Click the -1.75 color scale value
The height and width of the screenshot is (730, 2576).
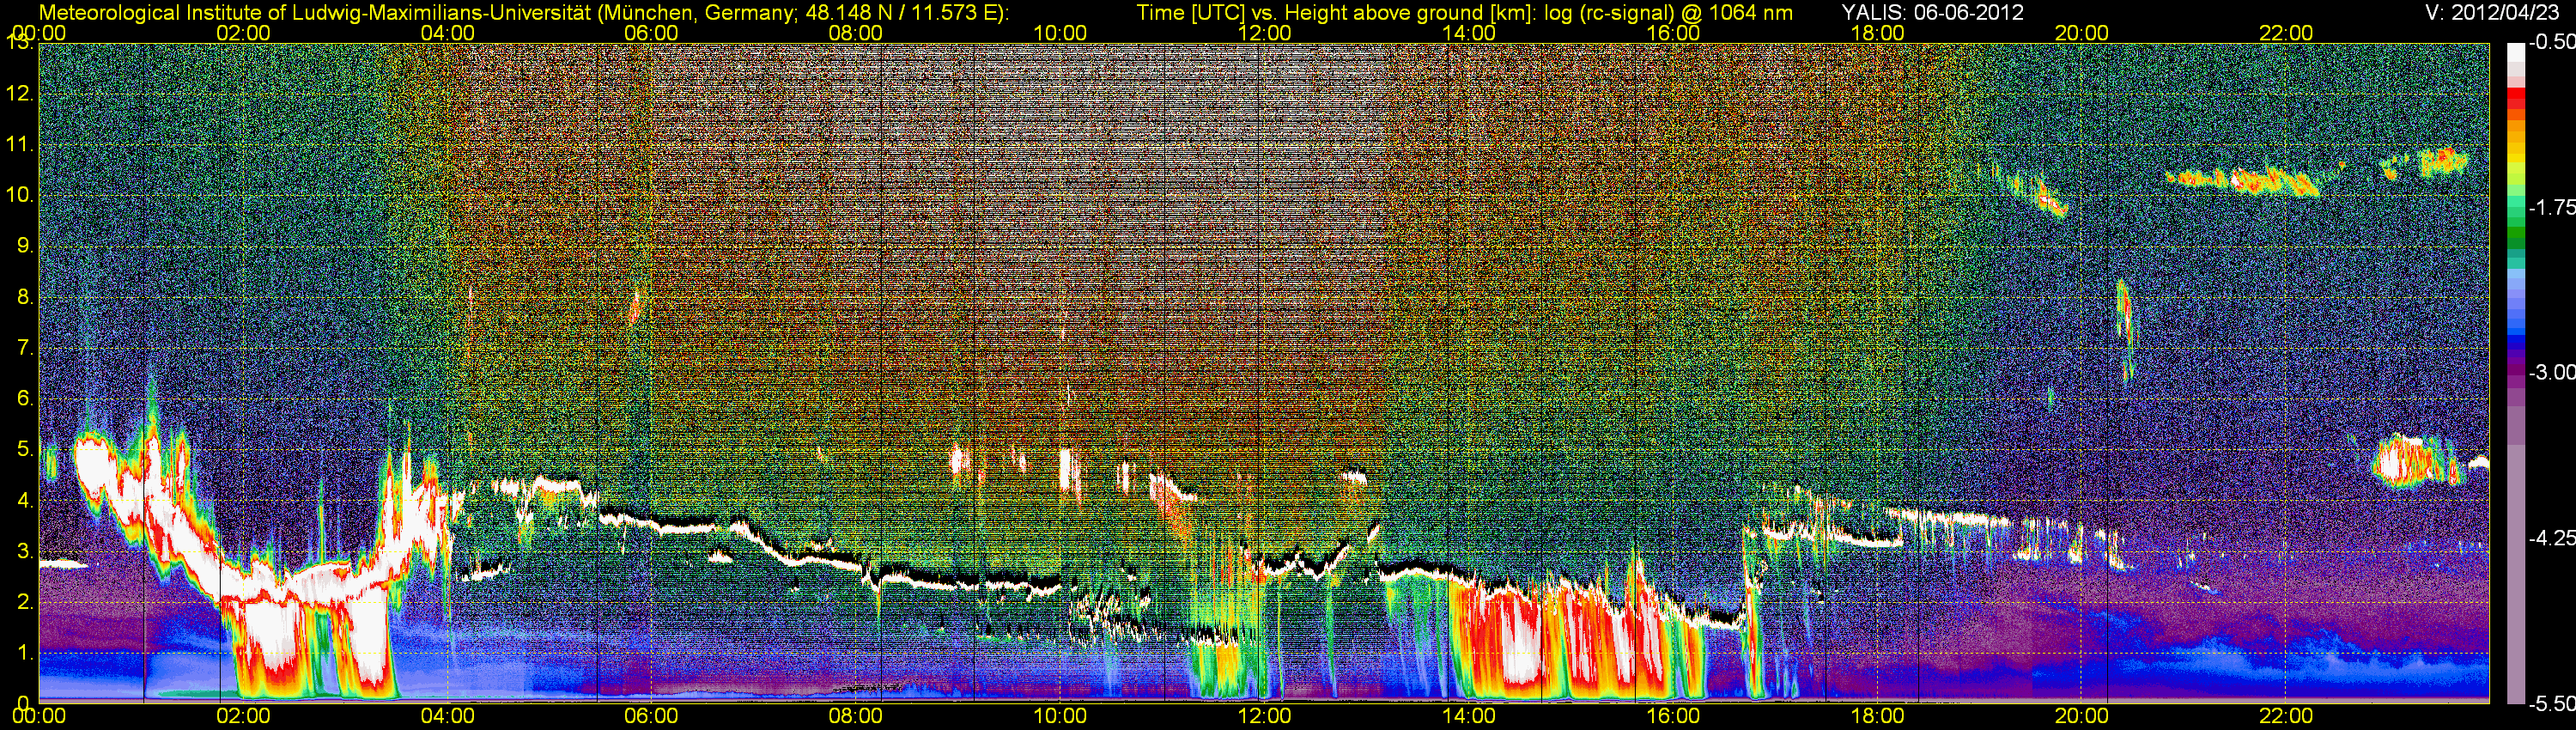pyautogui.click(x=2551, y=207)
